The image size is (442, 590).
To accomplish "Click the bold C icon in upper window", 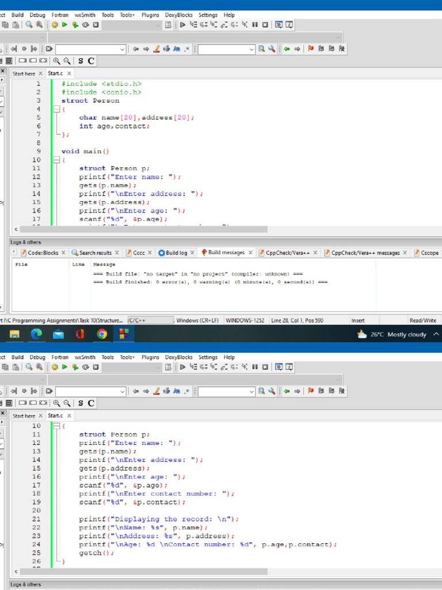I will point(91,61).
